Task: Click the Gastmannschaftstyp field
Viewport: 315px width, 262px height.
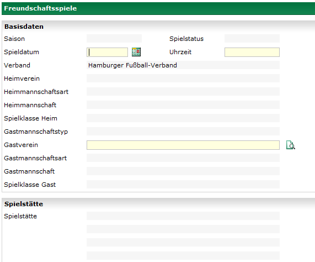Action: 183,132
